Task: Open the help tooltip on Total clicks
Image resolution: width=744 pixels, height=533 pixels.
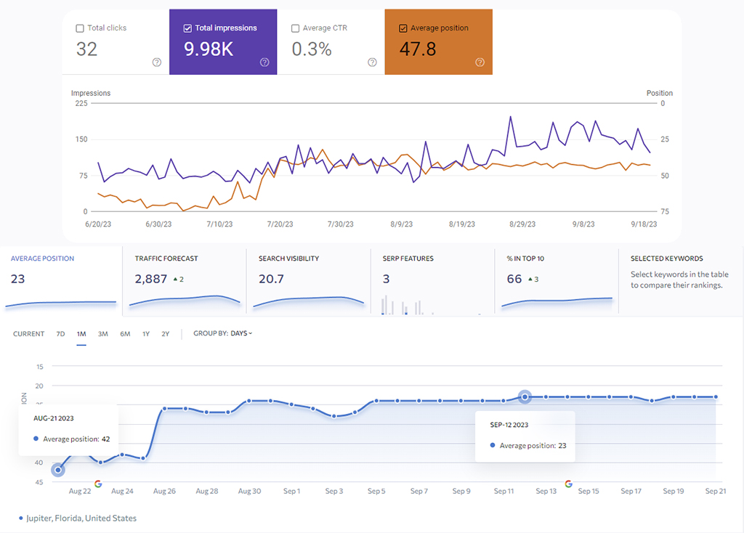Action: [x=156, y=62]
